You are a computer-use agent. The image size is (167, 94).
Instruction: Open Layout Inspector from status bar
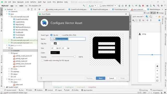(157, 90)
